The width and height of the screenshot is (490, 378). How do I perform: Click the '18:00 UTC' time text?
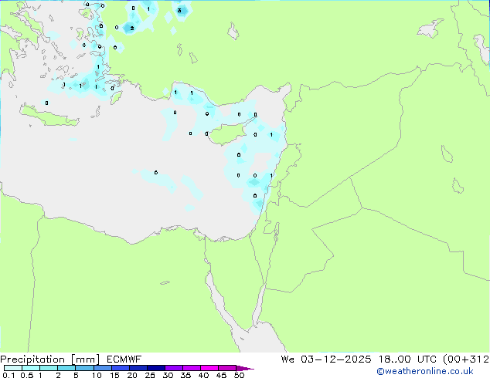pyautogui.click(x=408, y=359)
